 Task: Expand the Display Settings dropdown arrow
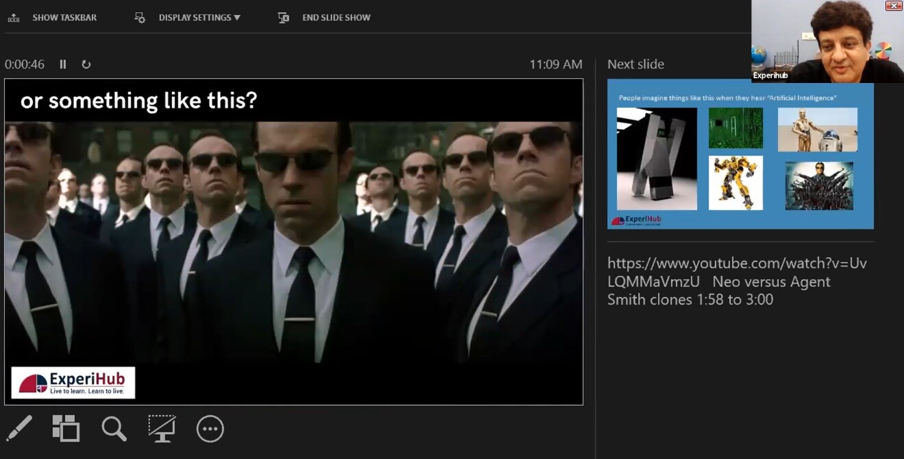[237, 18]
